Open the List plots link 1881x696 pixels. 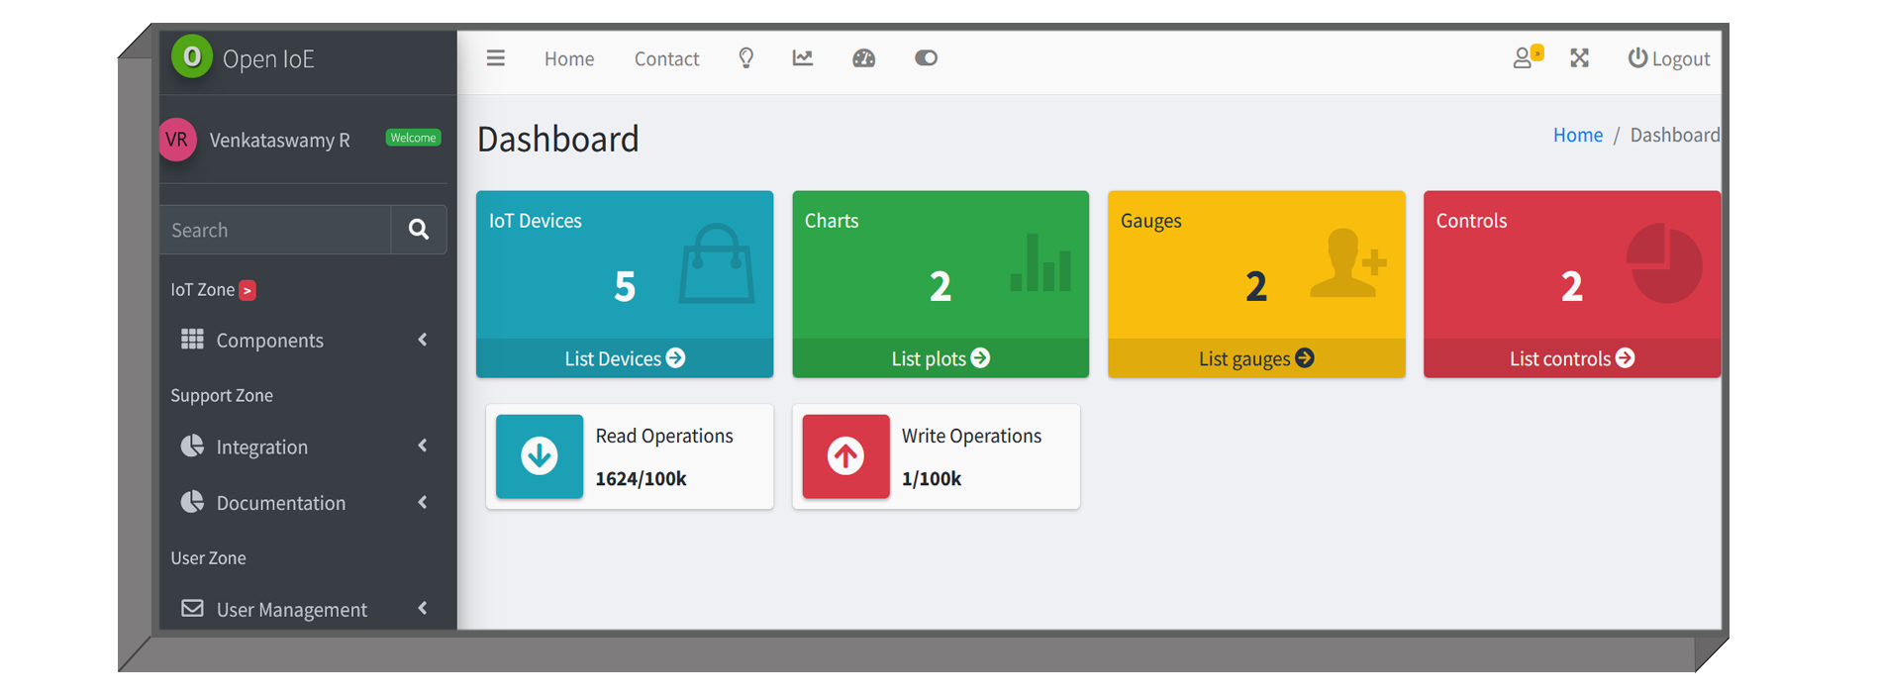[940, 358]
